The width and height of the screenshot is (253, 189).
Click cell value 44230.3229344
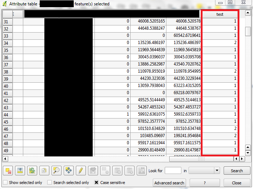(x=187, y=78)
